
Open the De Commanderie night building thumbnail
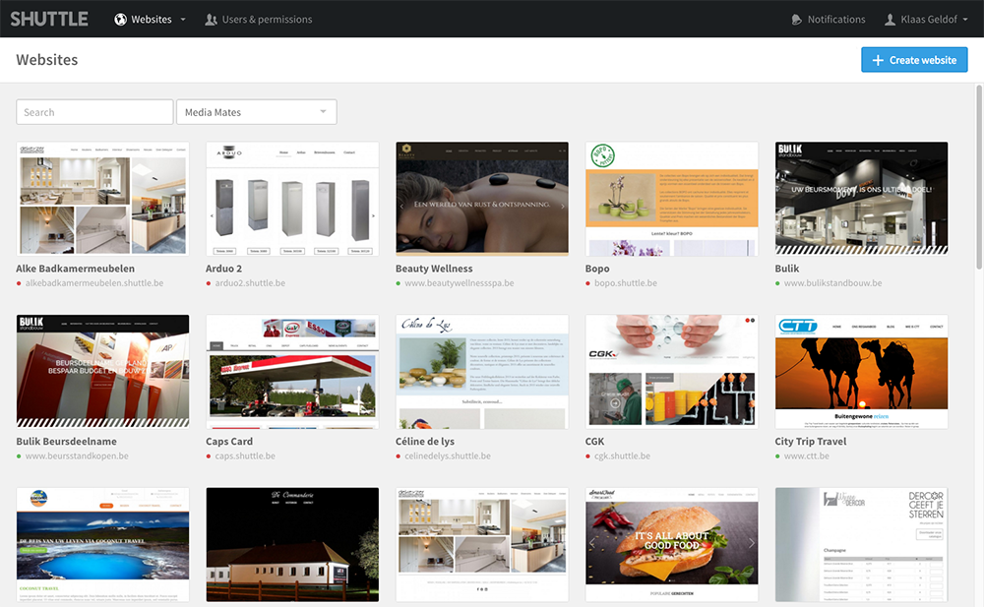pos(292,545)
